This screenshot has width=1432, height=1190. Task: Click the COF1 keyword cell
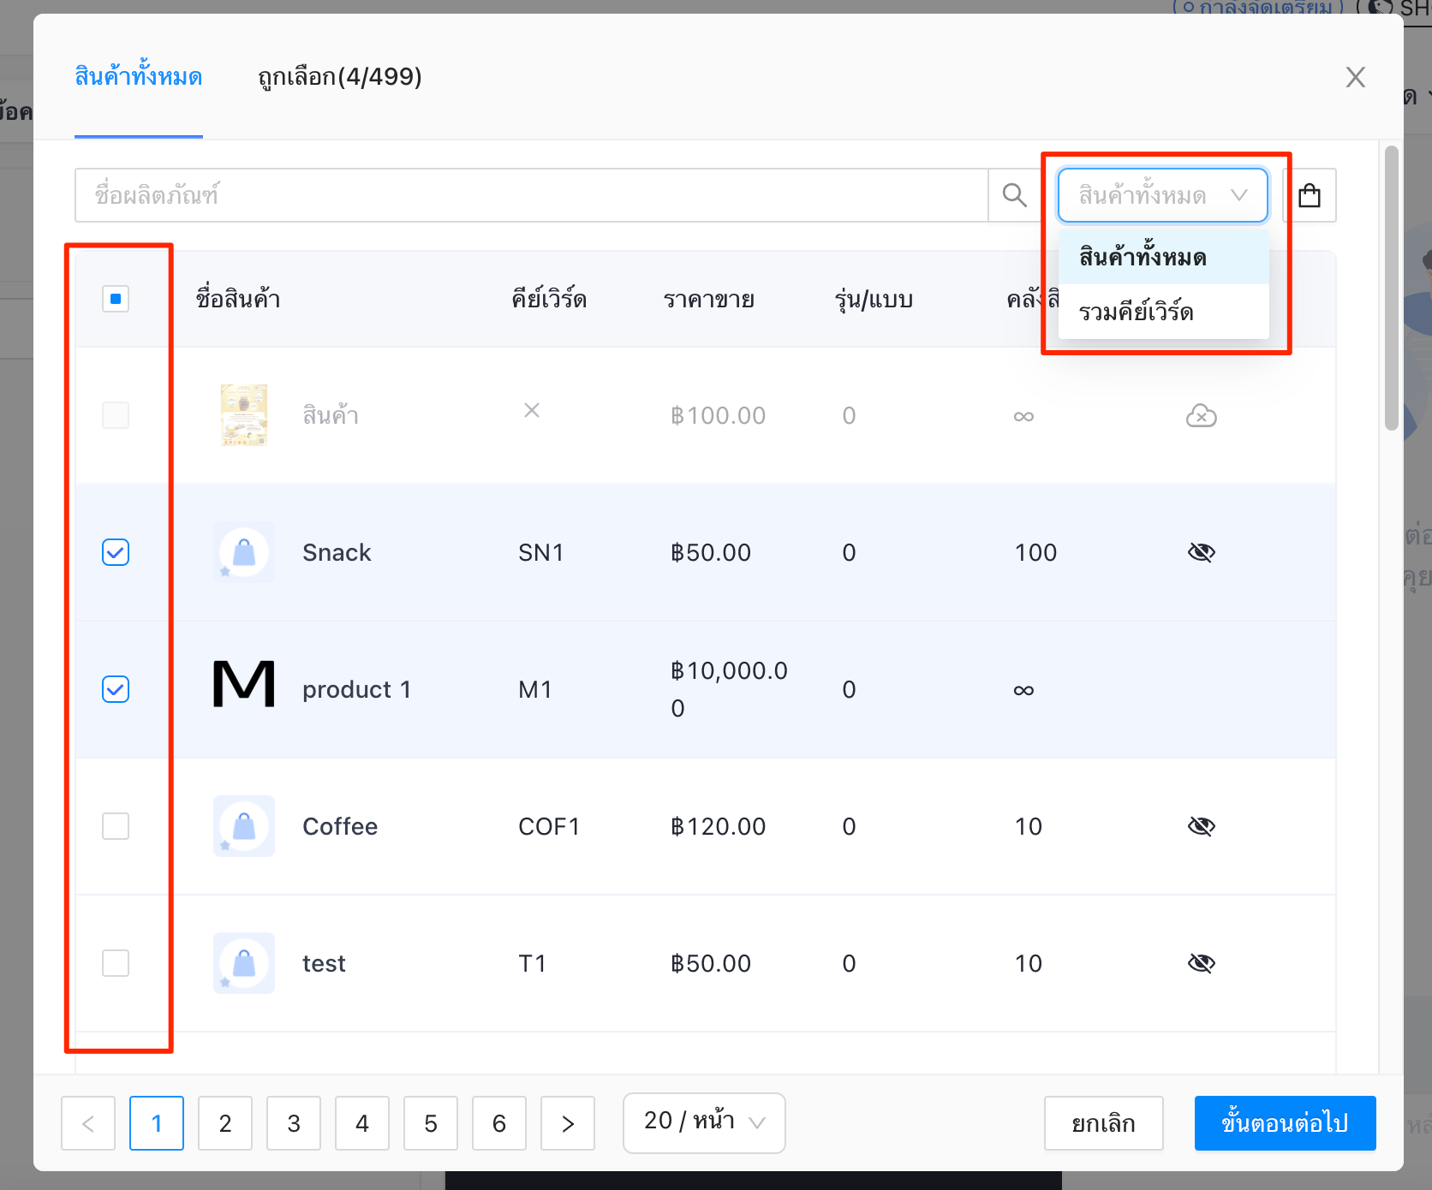(x=549, y=826)
